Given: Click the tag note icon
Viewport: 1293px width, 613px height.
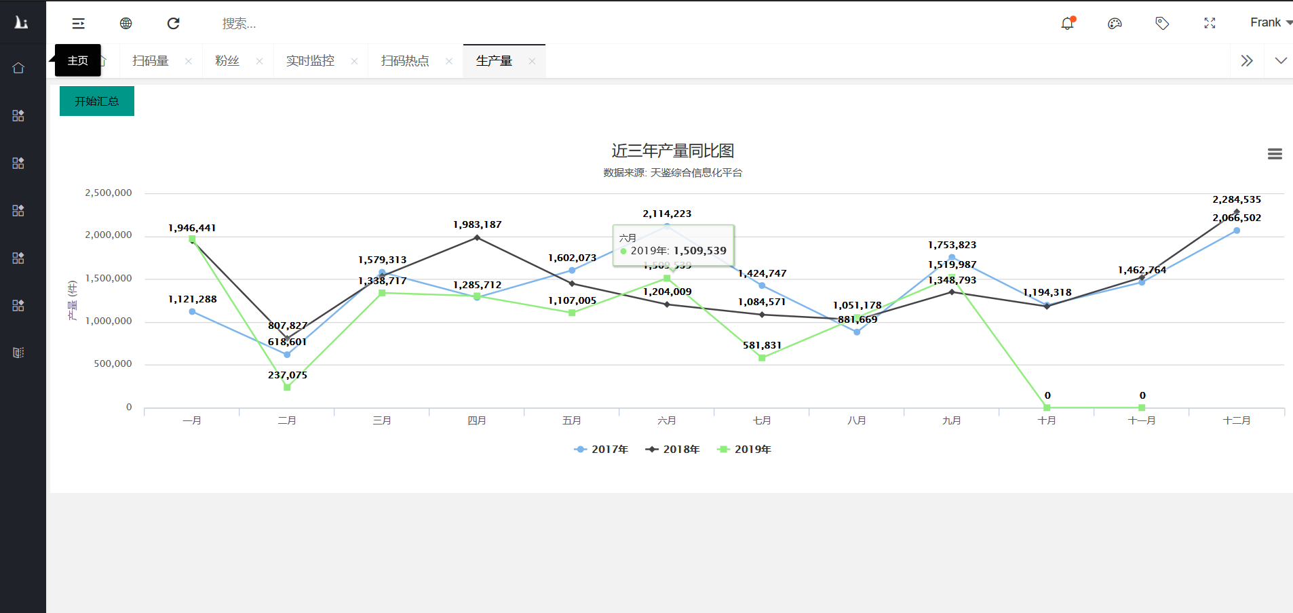Looking at the screenshot, I should point(1162,24).
